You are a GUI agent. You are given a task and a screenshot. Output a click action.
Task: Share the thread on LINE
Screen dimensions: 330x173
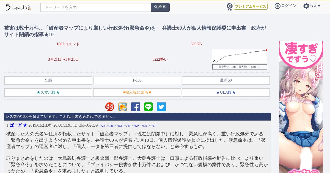point(148,107)
